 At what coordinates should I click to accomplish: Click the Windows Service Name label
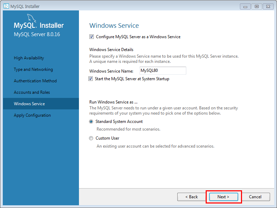tap(111, 71)
